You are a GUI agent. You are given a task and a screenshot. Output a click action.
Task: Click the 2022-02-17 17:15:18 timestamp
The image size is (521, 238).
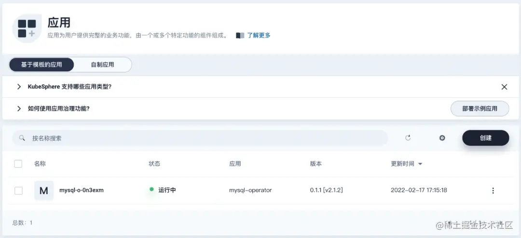(x=419, y=190)
